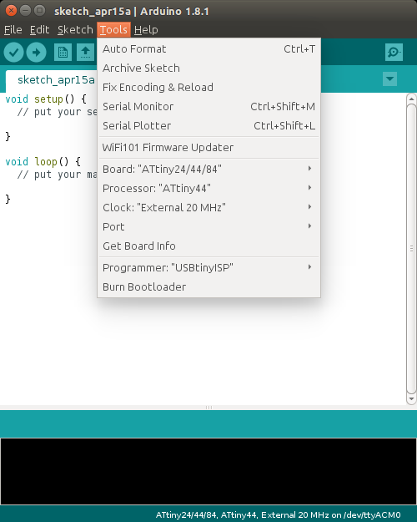The width and height of the screenshot is (417, 522).
Task: Click the board status text in footer
Action: point(278,515)
